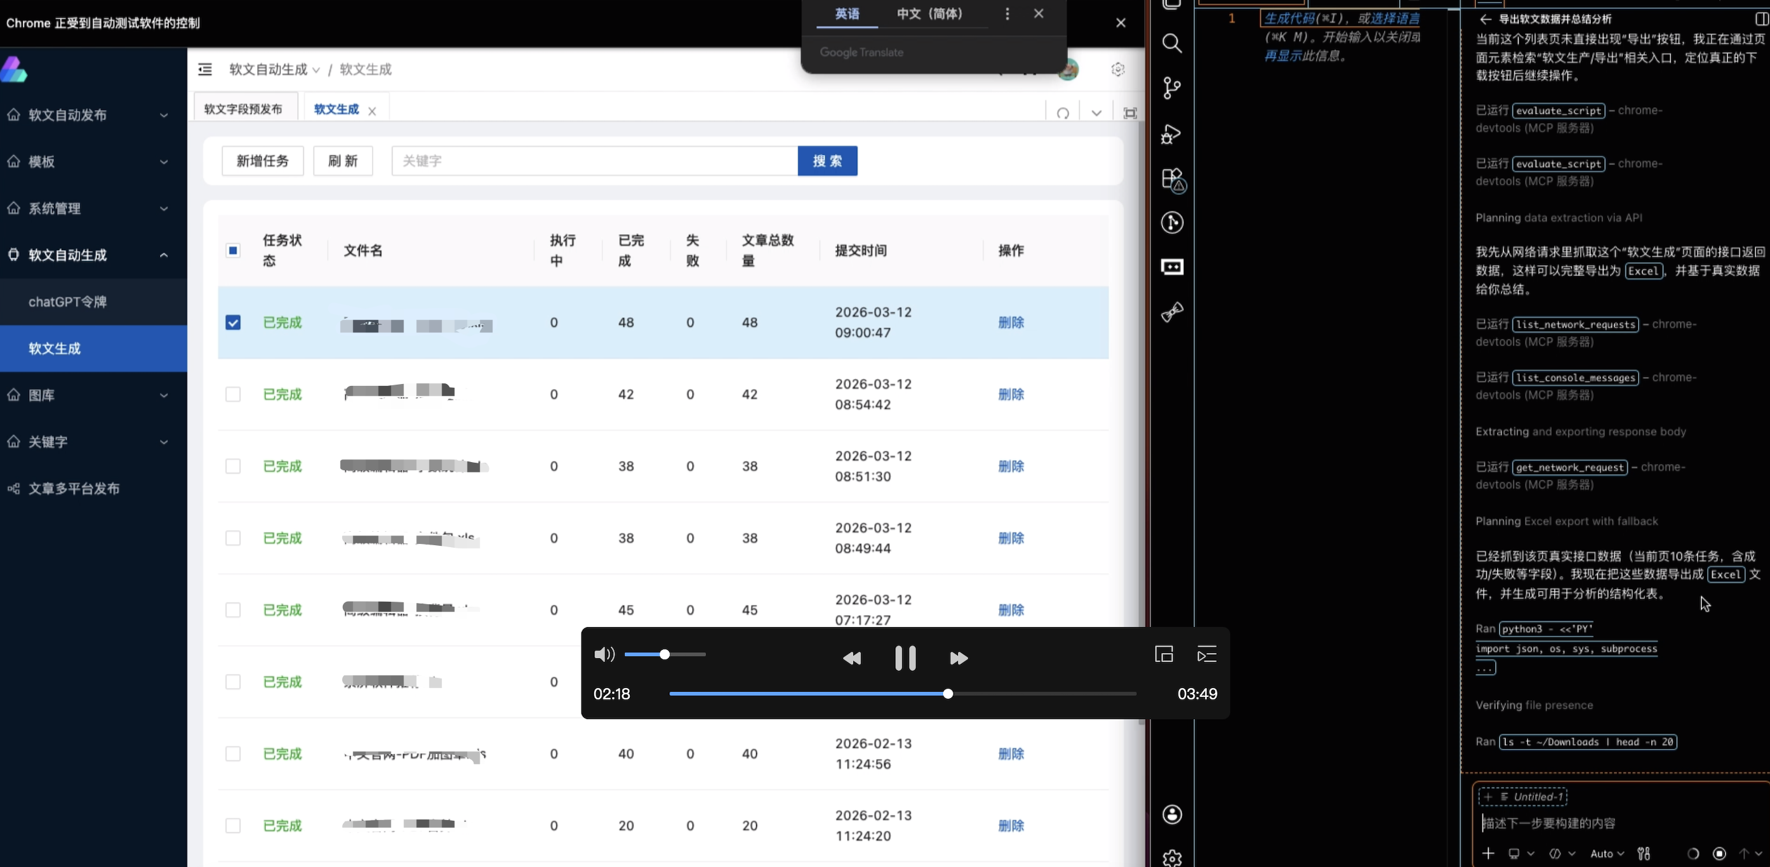1770x867 pixels.
Task: Toggle the select-all checkbox in table header
Action: [233, 251]
